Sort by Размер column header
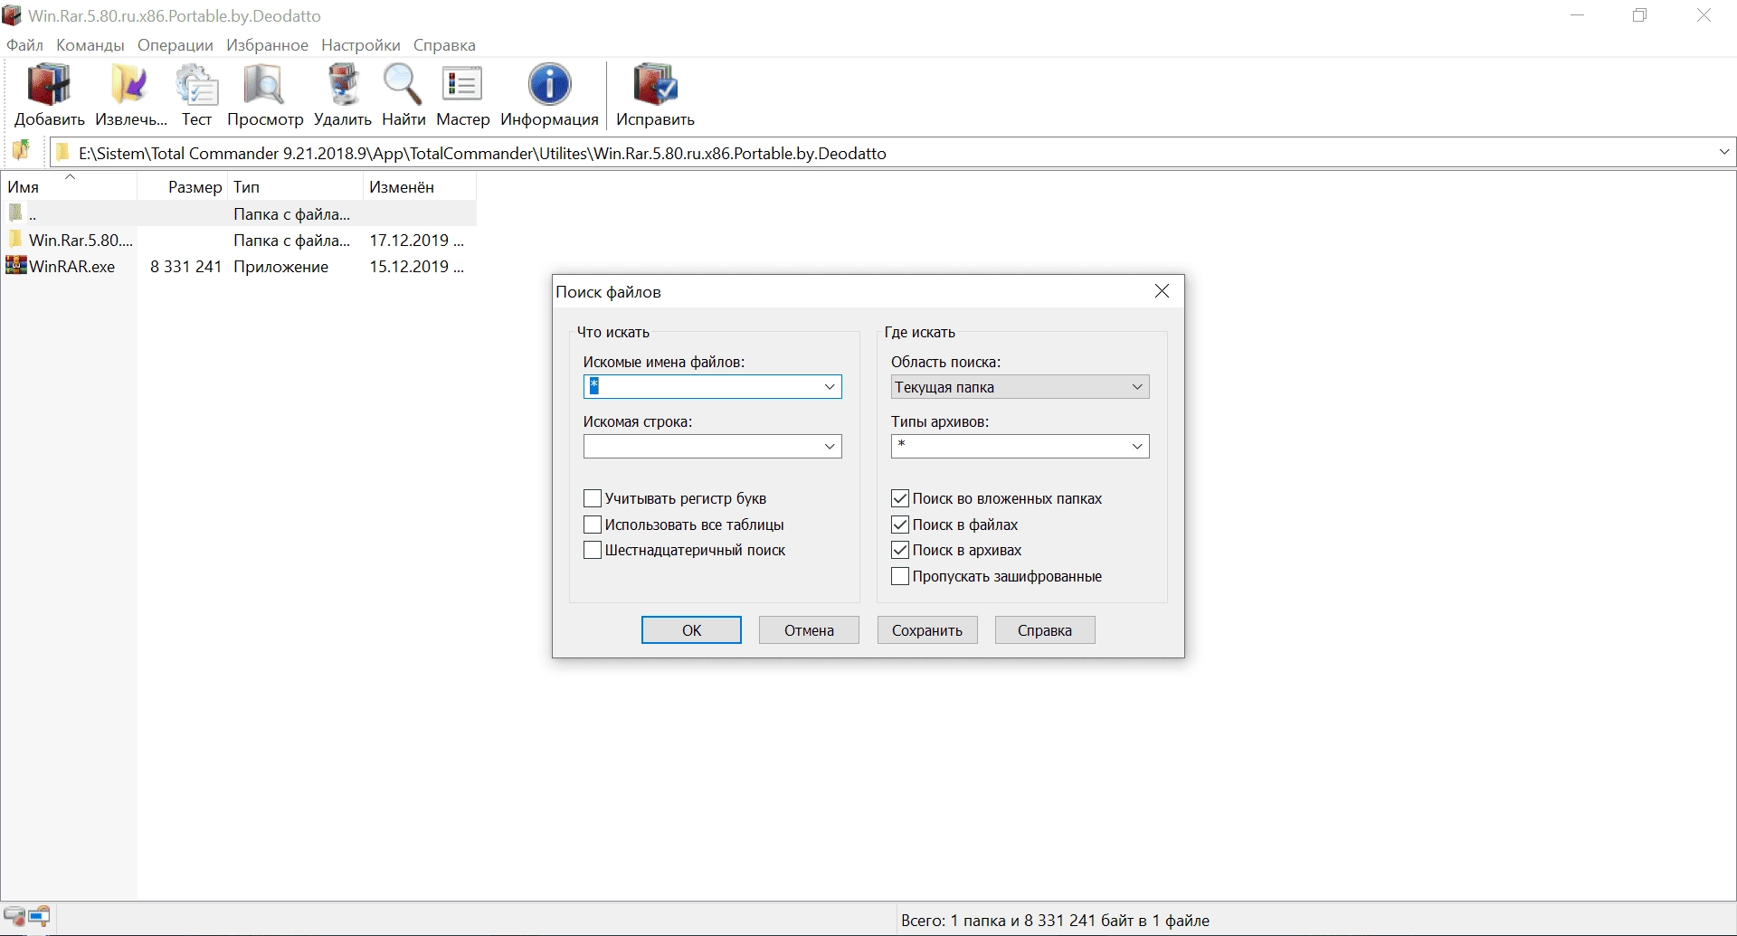Image resolution: width=1737 pixels, height=936 pixels. click(183, 187)
